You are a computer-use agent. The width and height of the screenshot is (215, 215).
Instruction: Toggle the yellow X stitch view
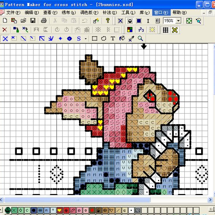click(175, 30)
